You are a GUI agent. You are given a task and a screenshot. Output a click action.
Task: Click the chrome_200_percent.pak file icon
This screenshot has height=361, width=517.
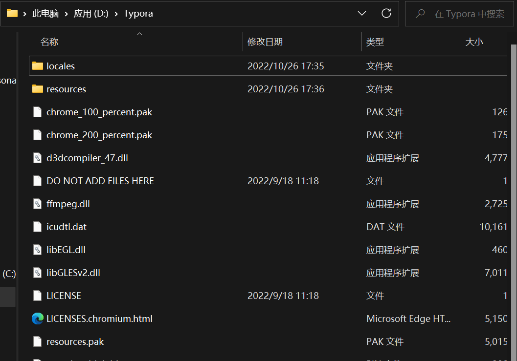pos(38,135)
